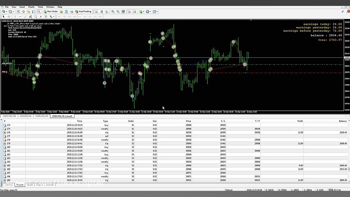
Task: Click the Zoom Out magnifier icon
Action: tap(118, 12)
